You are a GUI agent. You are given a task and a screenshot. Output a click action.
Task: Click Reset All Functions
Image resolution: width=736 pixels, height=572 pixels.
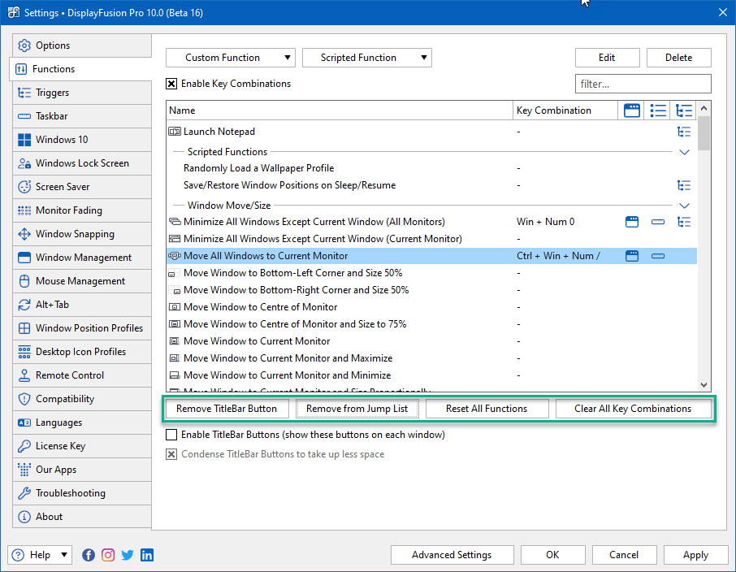[x=487, y=409]
